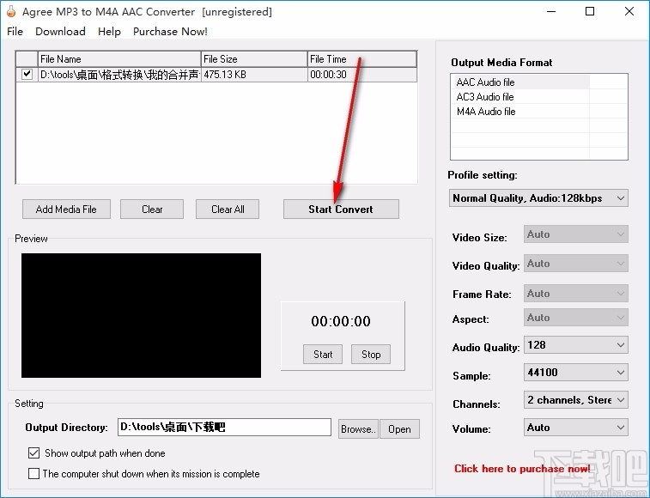Viewport: 650px width, 498px height.
Task: Click the disabled Frame Rate dropdown
Action: point(576,293)
